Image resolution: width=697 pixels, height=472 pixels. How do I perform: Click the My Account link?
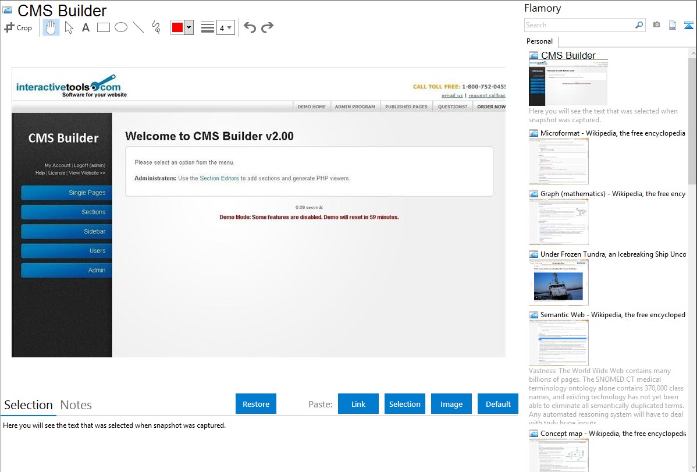tap(58, 165)
